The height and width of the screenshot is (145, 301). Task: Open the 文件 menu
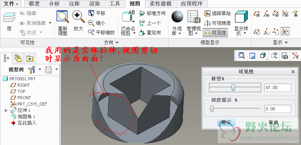pyautogui.click(x=11, y=4)
